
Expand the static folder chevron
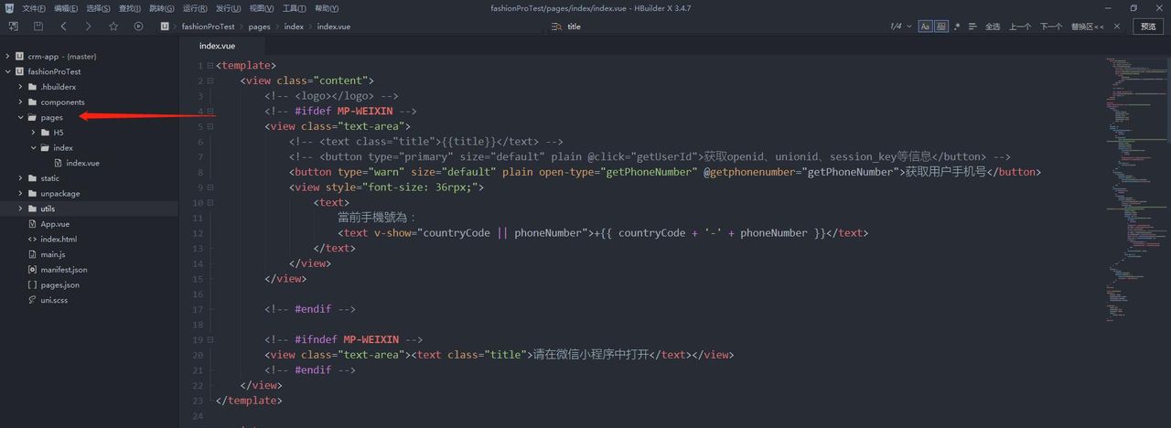click(20, 178)
